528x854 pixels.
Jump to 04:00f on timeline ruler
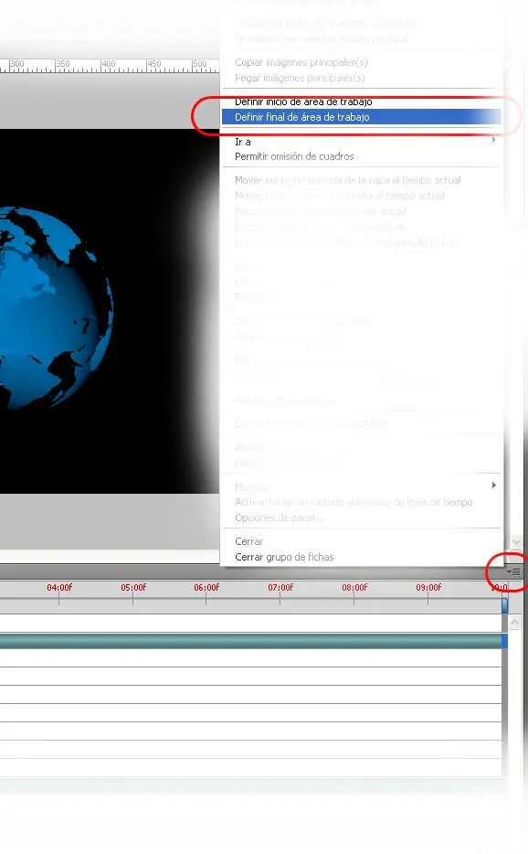[59, 588]
